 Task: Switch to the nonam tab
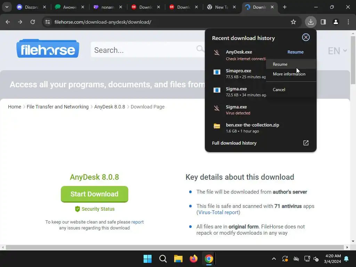click(x=107, y=7)
